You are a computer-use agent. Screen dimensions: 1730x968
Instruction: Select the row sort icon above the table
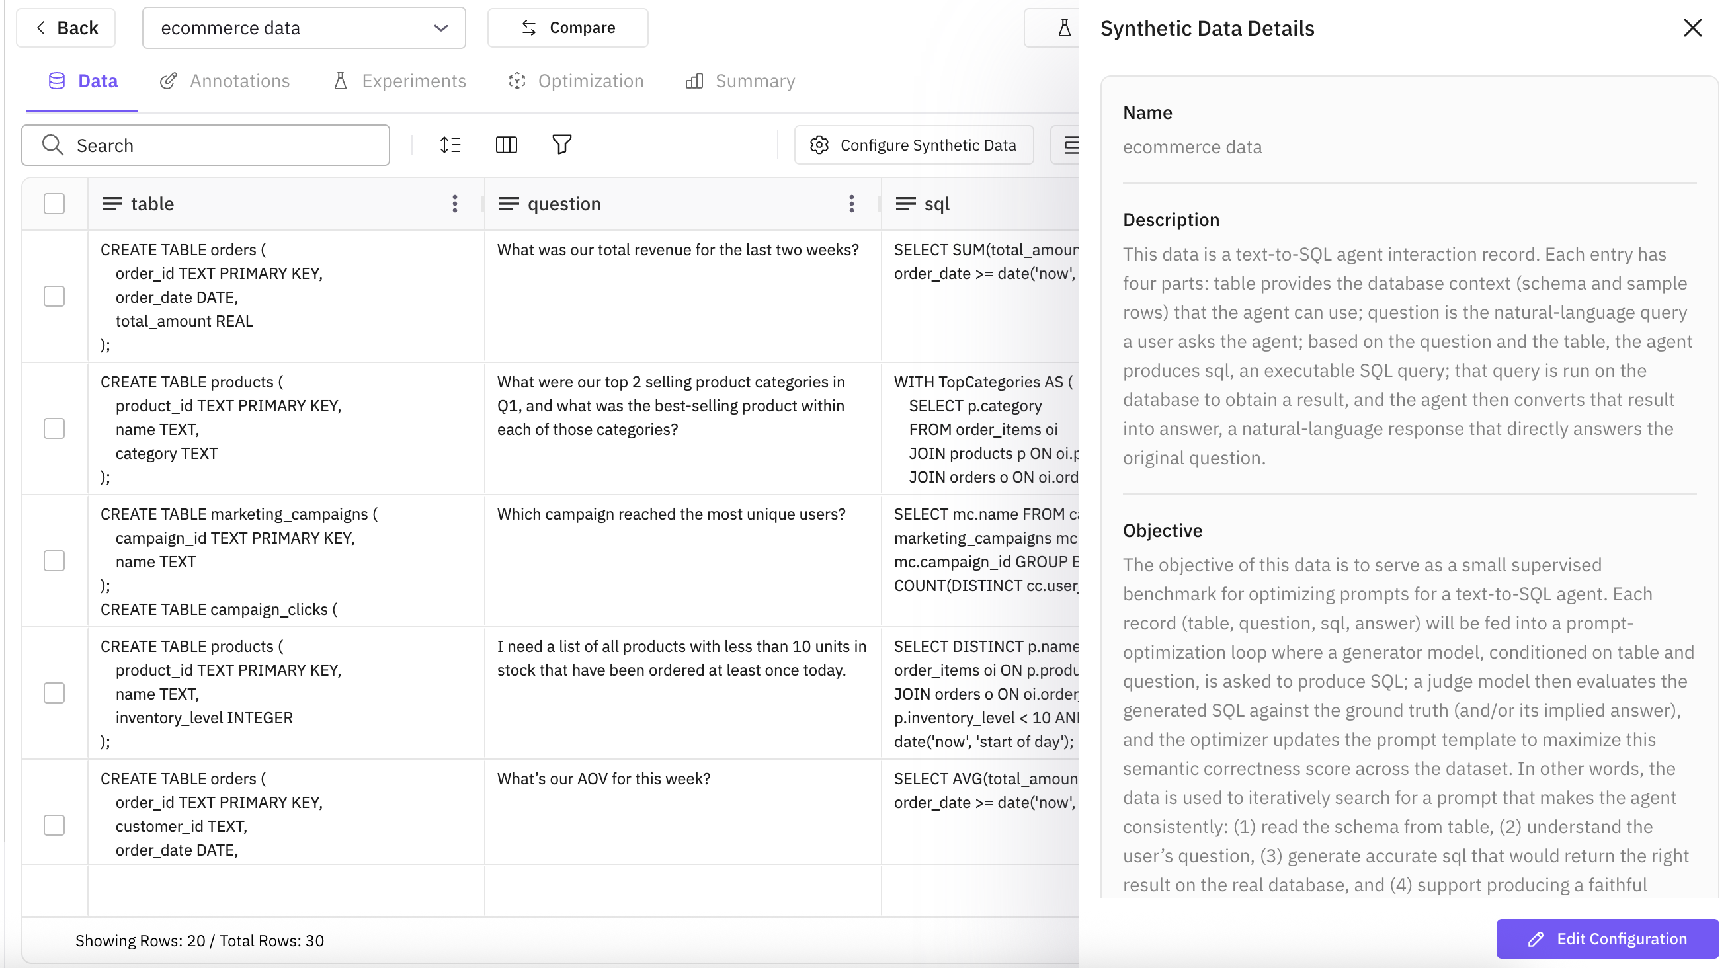[x=450, y=145]
